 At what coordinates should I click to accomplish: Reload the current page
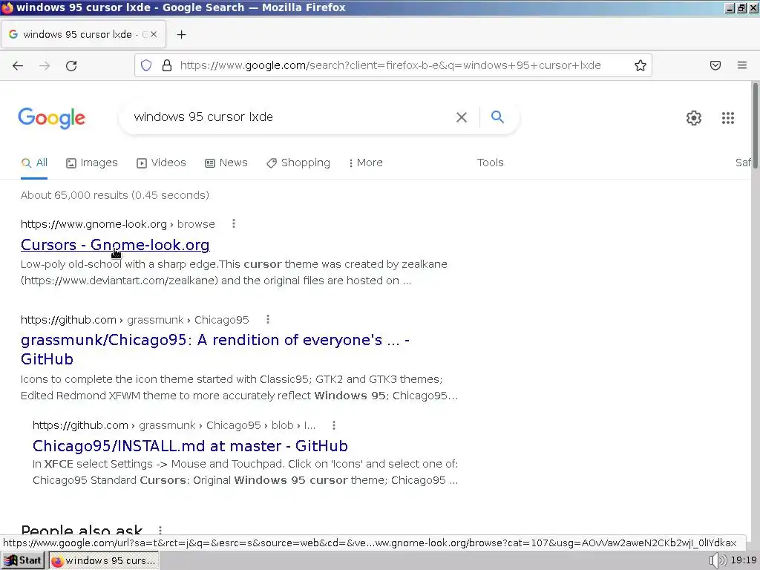pyautogui.click(x=71, y=65)
